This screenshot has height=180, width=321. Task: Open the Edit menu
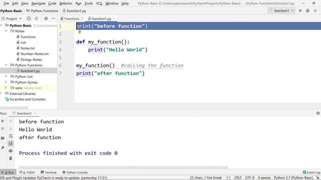pos(15,3)
